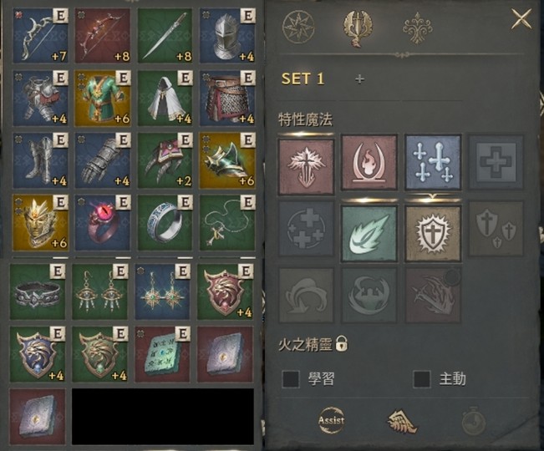
Task: Switch to SET 1 tab
Action: coord(303,79)
